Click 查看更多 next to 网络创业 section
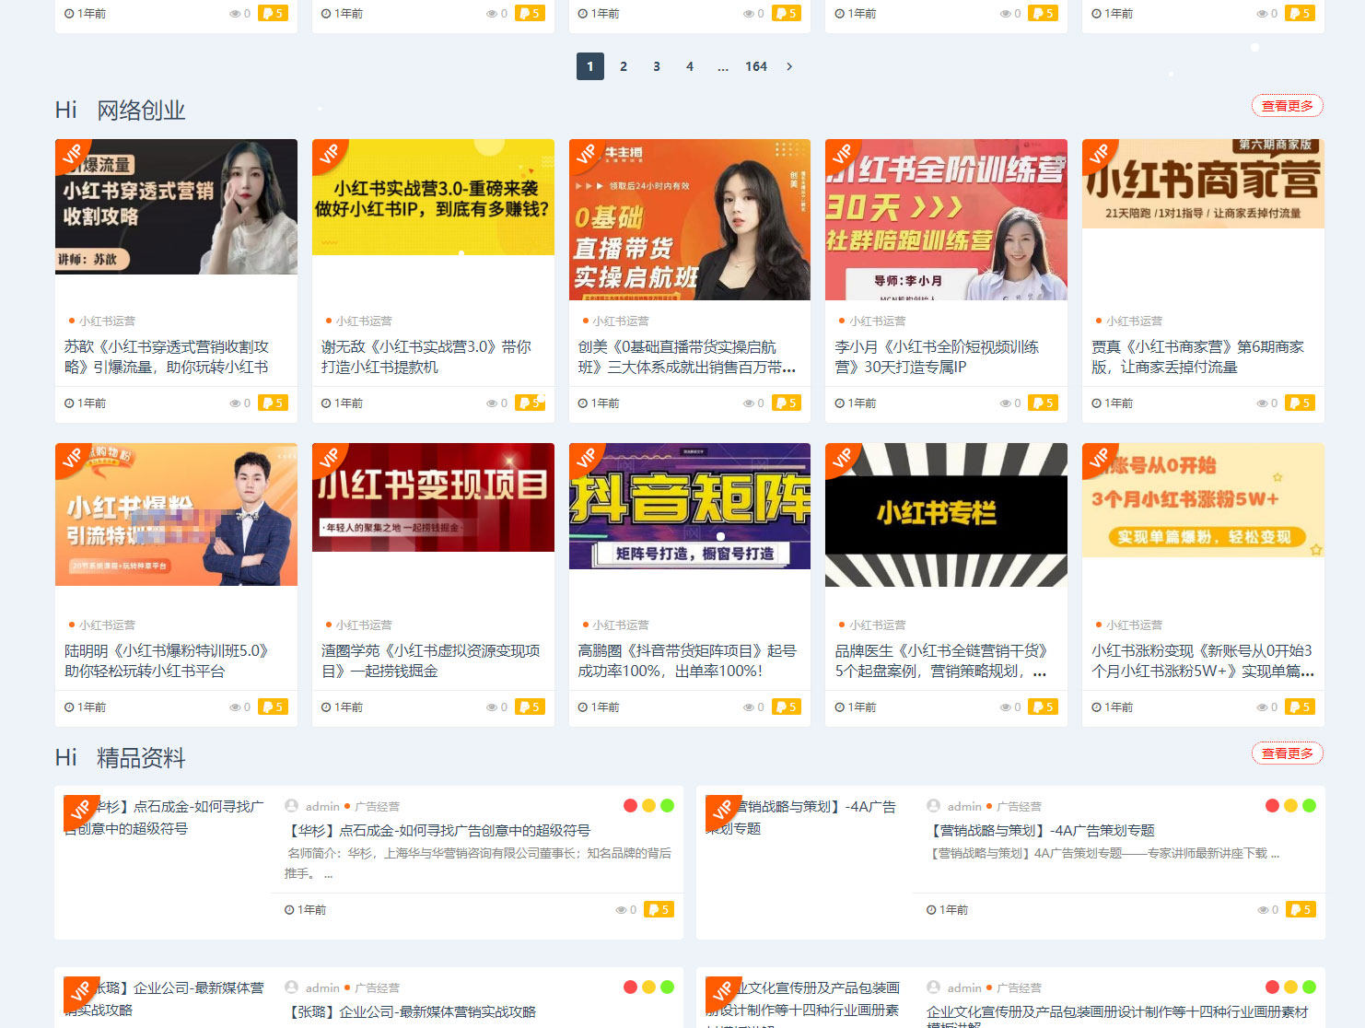1365x1028 pixels. (x=1288, y=105)
